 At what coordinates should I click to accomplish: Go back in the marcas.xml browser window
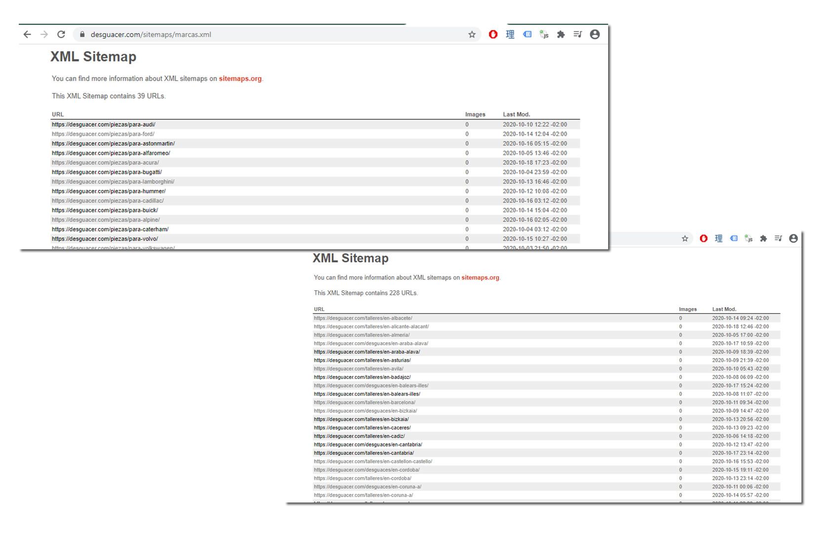27,35
